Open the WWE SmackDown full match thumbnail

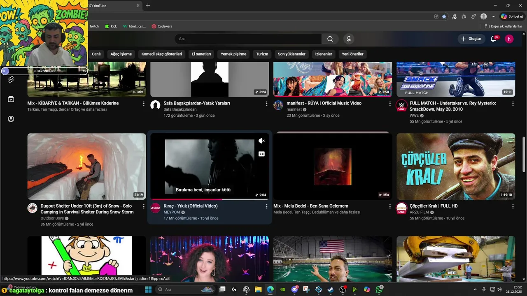[x=456, y=79]
